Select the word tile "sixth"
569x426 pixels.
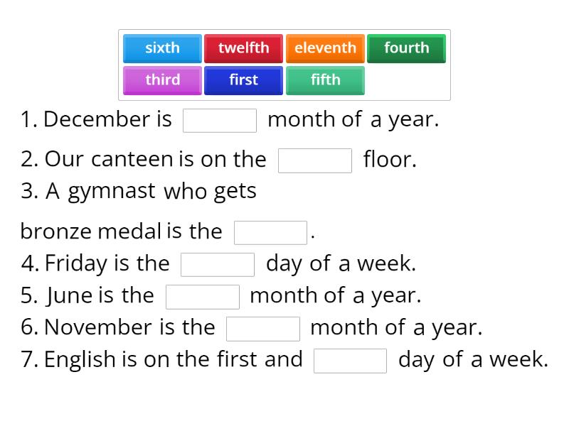[x=162, y=48]
